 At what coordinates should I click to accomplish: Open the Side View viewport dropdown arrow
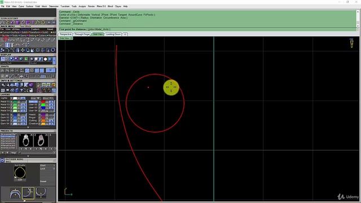coord(72,38)
